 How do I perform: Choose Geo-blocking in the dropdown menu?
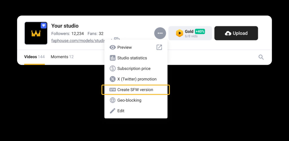[x=136, y=100]
